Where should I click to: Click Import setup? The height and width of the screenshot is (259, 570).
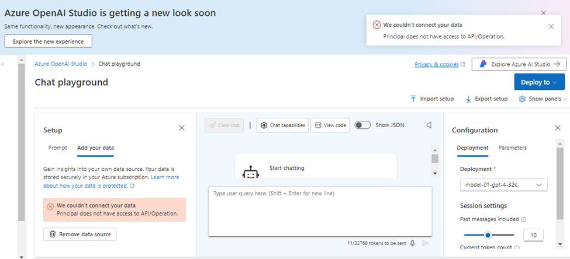pos(432,99)
